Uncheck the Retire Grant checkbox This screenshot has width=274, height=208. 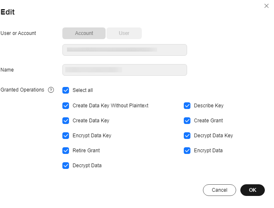[66, 151]
